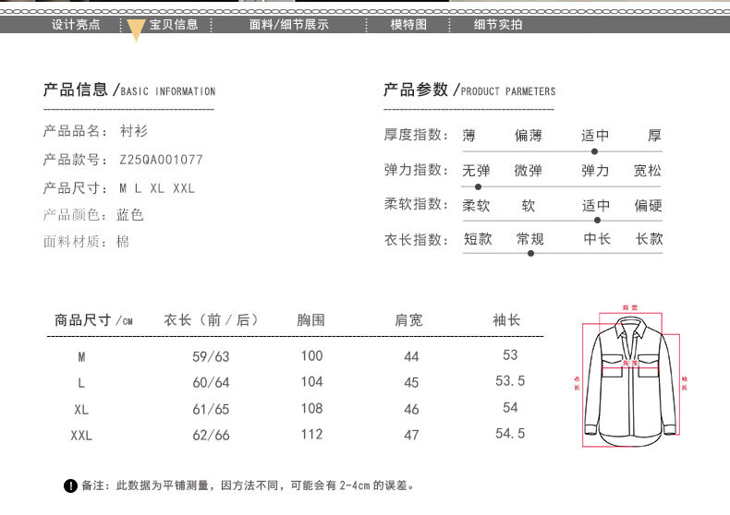Image resolution: width=730 pixels, height=515 pixels.
Task: Click the black exclamation icon before 备注
Action: pos(70,485)
